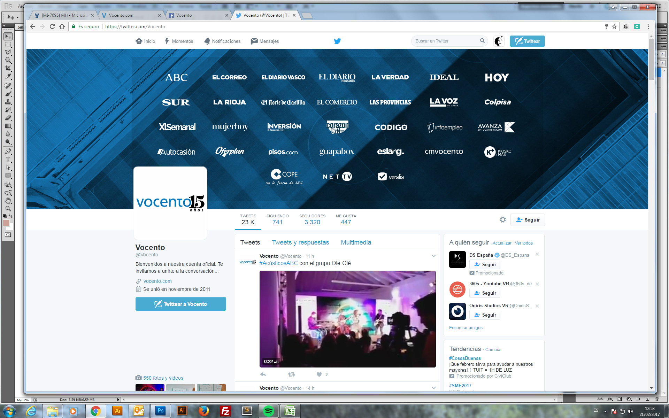The height and width of the screenshot is (418, 669).
Task: Click the #AcústicosABC hashtag
Action: (278, 263)
